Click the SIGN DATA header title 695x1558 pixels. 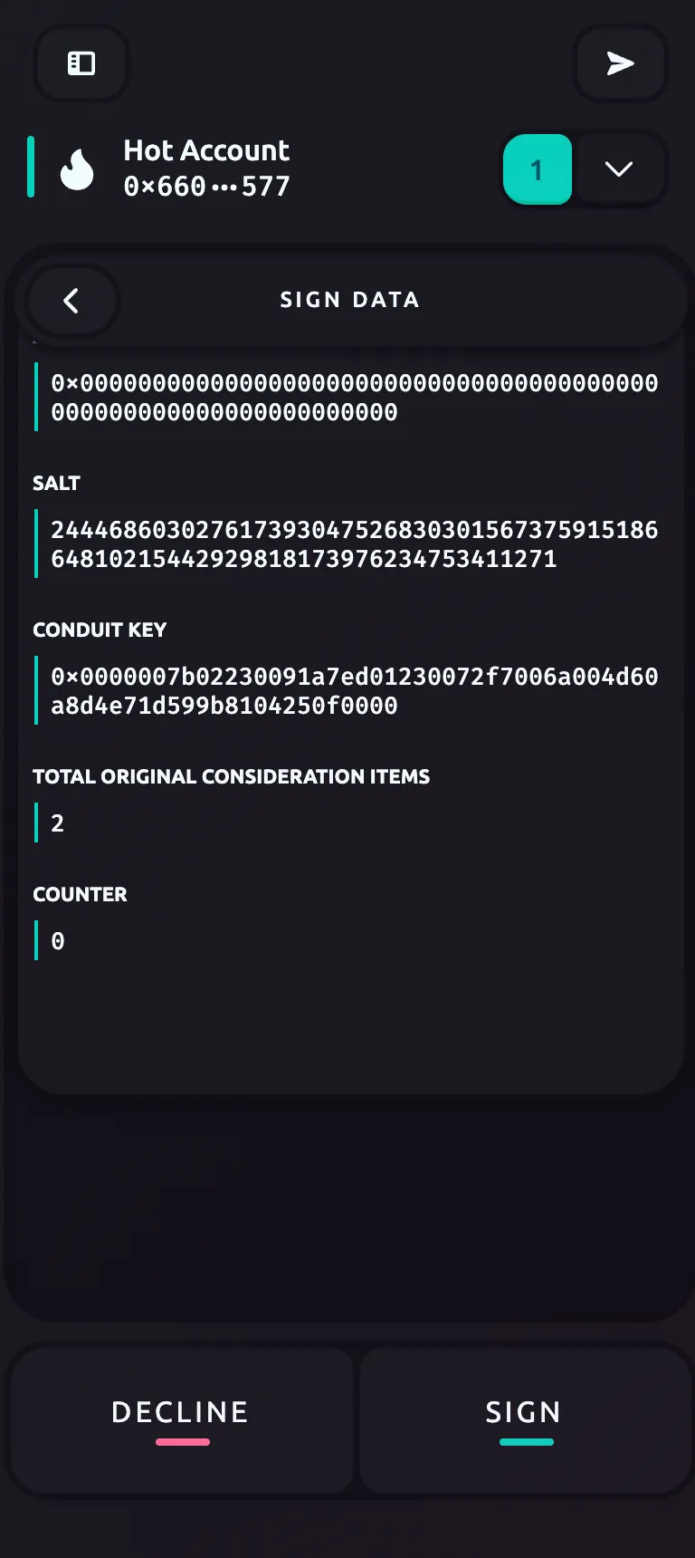[x=349, y=300]
